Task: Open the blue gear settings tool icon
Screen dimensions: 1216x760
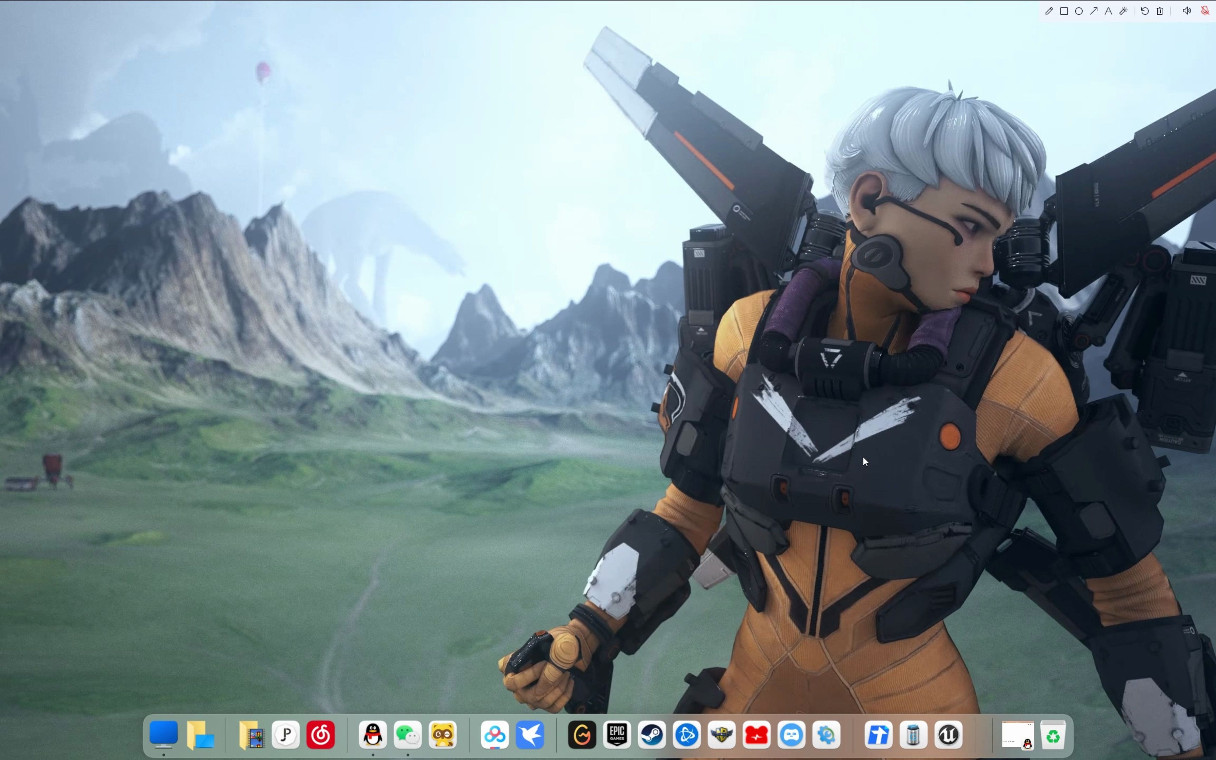Action: [x=826, y=735]
